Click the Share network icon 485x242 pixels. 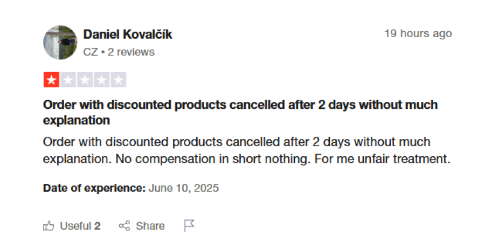[124, 226]
